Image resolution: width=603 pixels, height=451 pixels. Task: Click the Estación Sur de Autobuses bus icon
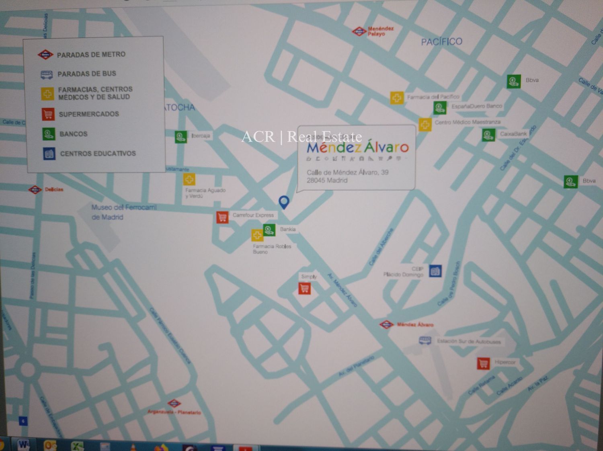click(x=425, y=341)
